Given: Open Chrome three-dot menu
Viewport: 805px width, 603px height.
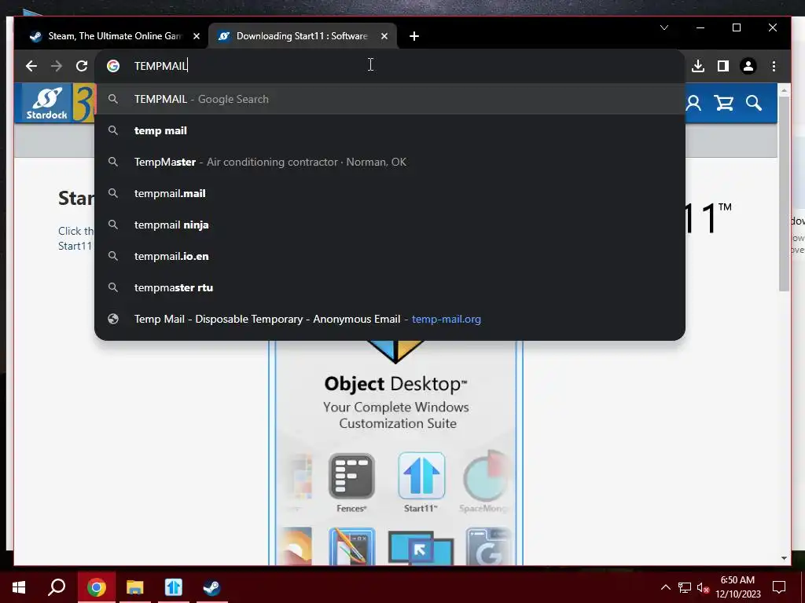Looking at the screenshot, I should (x=774, y=66).
